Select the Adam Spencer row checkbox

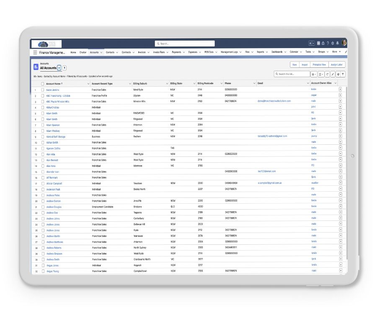(x=43, y=125)
